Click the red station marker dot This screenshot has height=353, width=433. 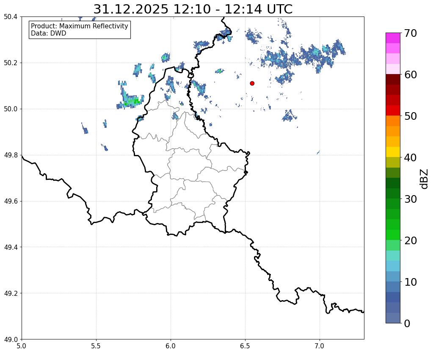tap(252, 83)
